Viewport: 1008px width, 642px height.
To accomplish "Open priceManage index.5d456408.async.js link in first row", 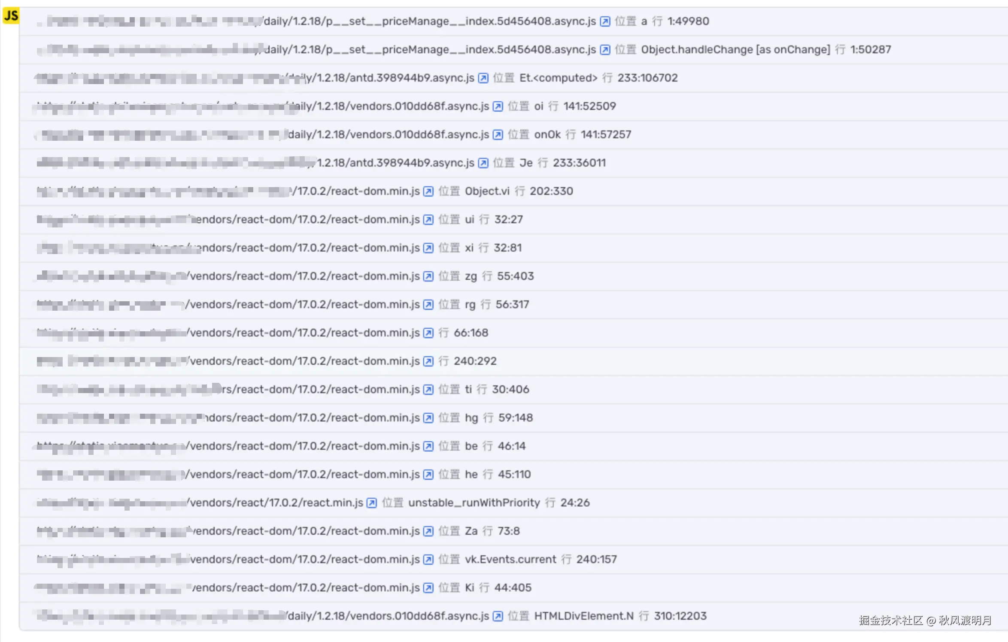I will pos(429,21).
